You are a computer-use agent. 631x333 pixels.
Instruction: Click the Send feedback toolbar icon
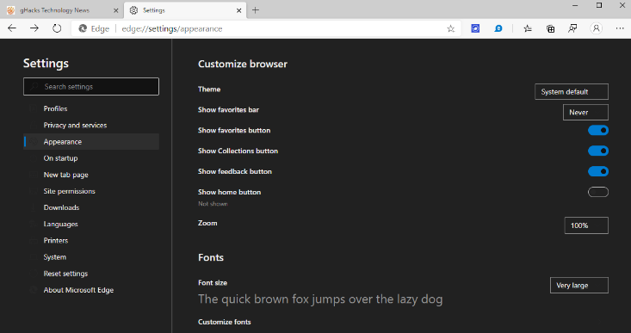tap(572, 28)
